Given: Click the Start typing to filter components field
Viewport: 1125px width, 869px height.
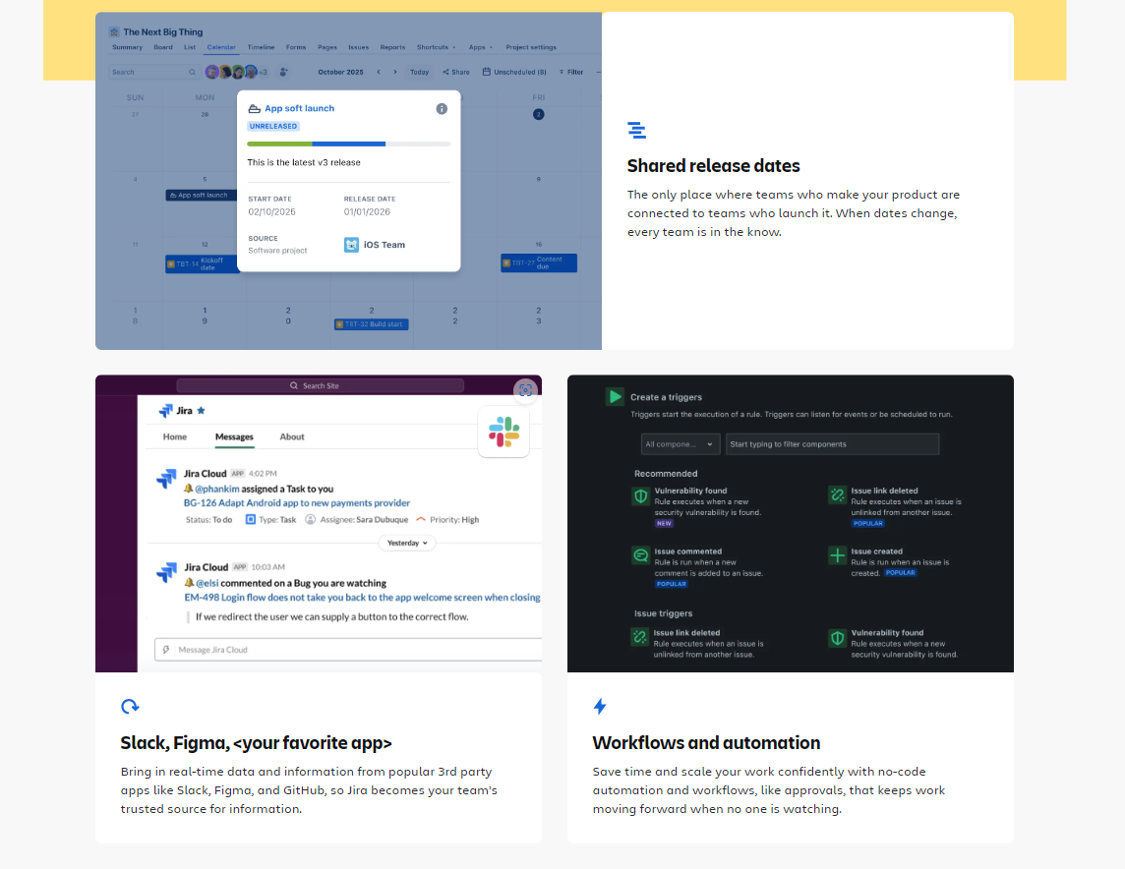Looking at the screenshot, I should (x=832, y=444).
